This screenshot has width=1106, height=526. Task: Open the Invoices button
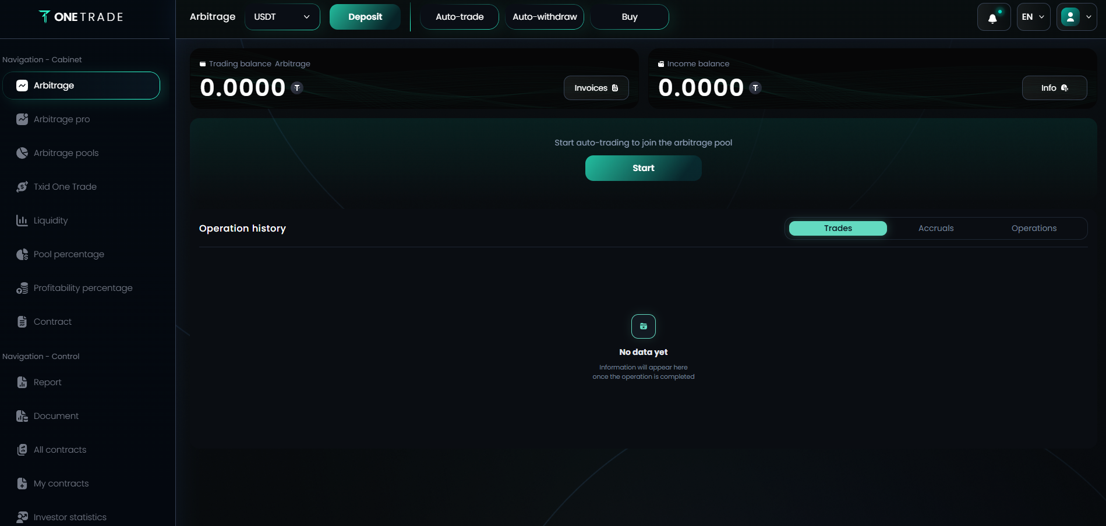point(596,88)
